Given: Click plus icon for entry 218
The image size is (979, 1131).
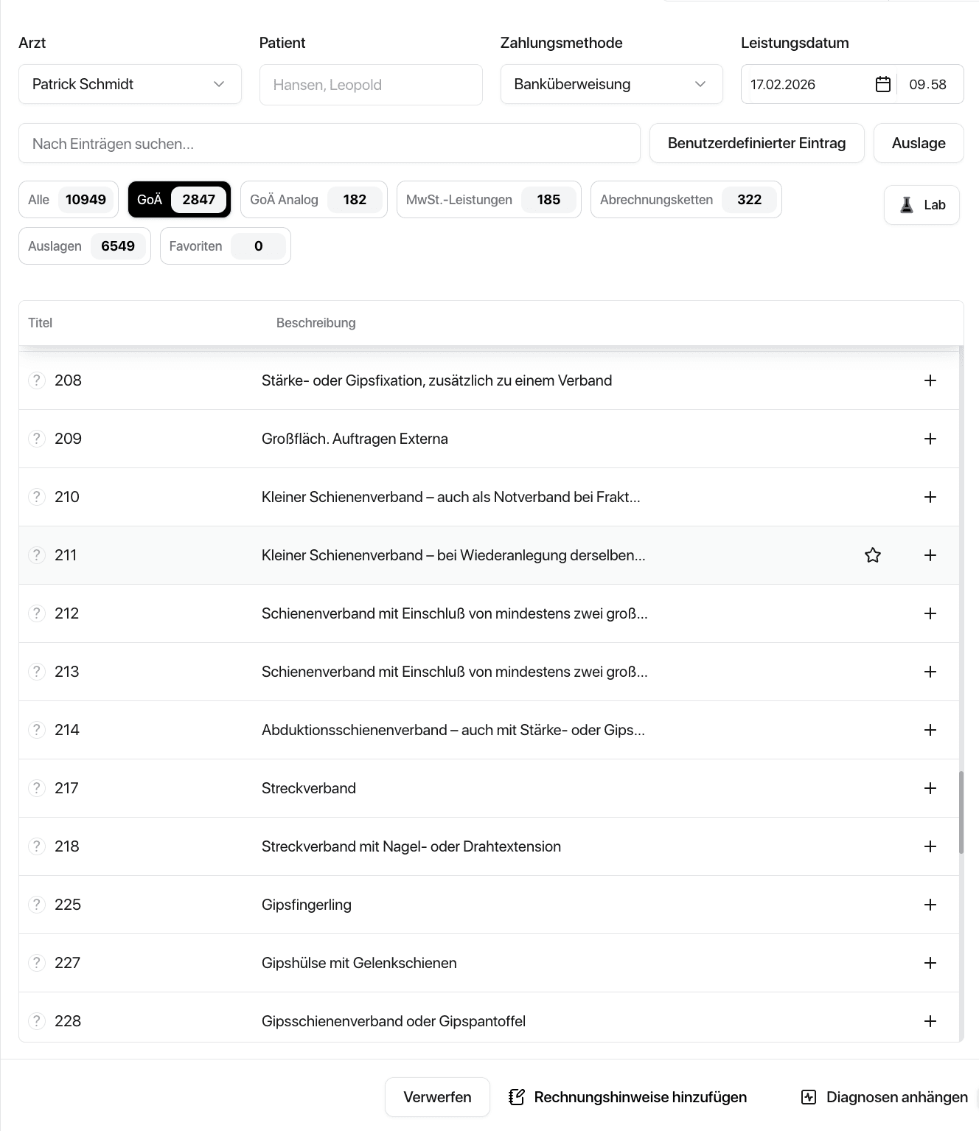Looking at the screenshot, I should coord(930,846).
